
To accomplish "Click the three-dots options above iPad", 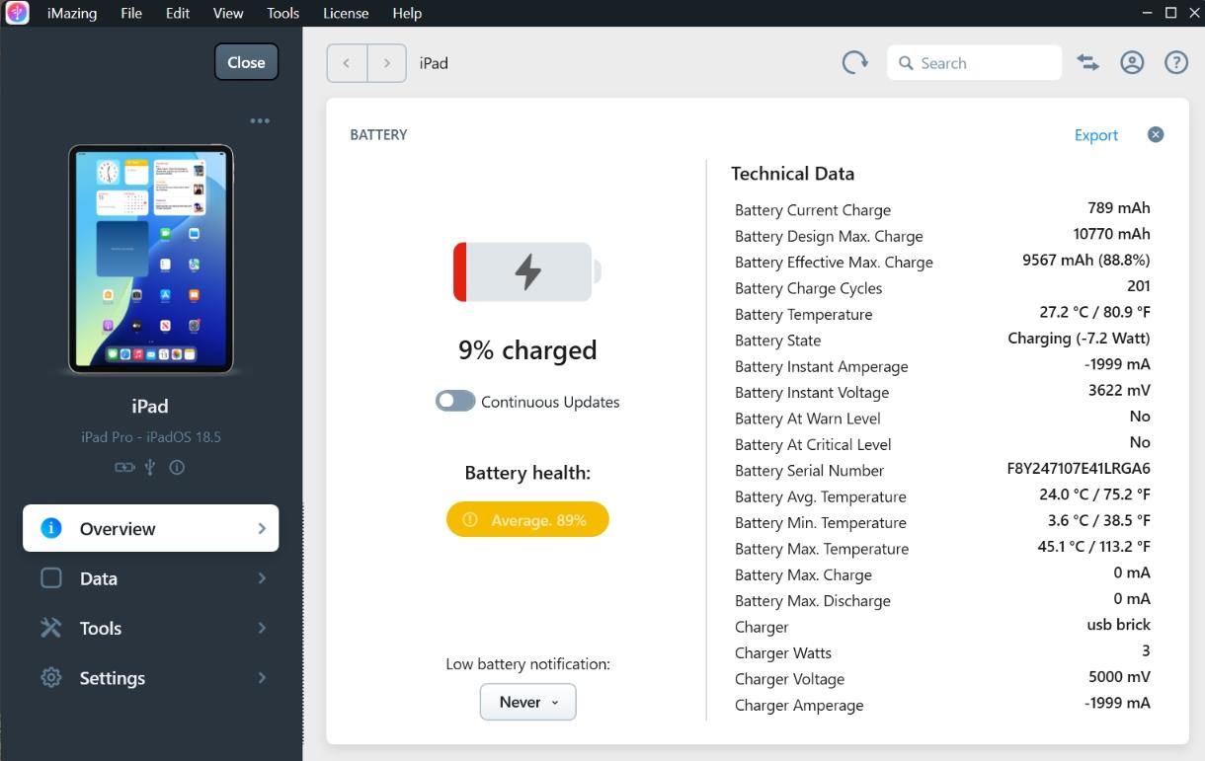I will 260,120.
